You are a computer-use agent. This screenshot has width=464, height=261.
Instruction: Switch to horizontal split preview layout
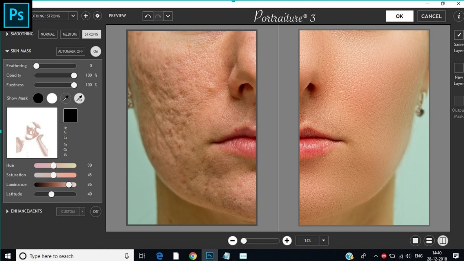pyautogui.click(x=429, y=241)
